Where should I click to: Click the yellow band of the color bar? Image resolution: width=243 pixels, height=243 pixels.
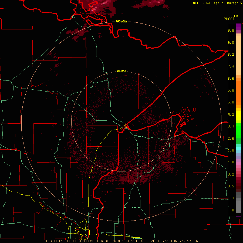(x=238, y=116)
